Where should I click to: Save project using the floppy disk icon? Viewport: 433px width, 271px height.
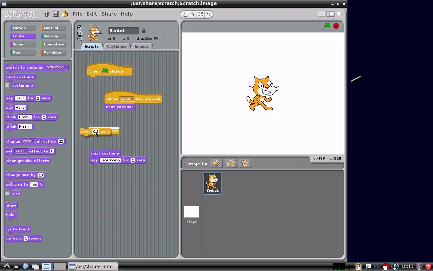point(56,14)
